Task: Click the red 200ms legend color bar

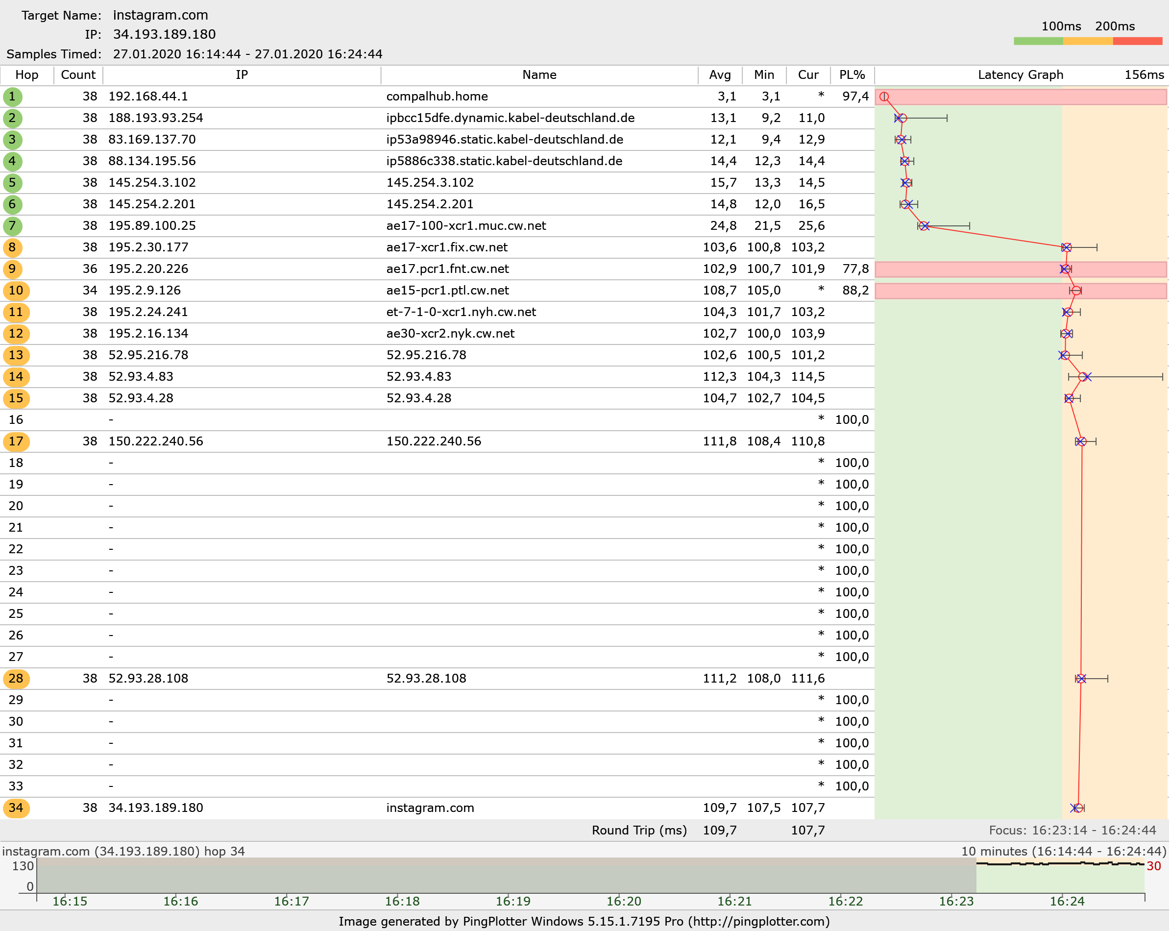Action: click(1137, 41)
